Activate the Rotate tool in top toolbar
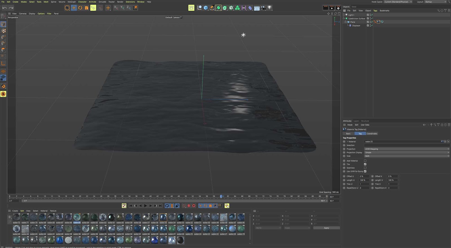 click(x=80, y=8)
